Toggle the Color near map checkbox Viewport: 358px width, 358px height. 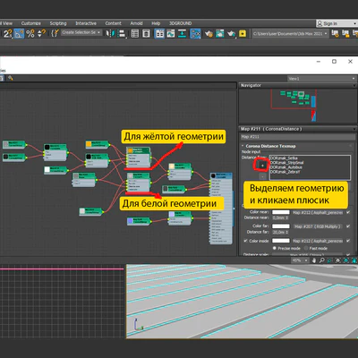tap(348, 212)
